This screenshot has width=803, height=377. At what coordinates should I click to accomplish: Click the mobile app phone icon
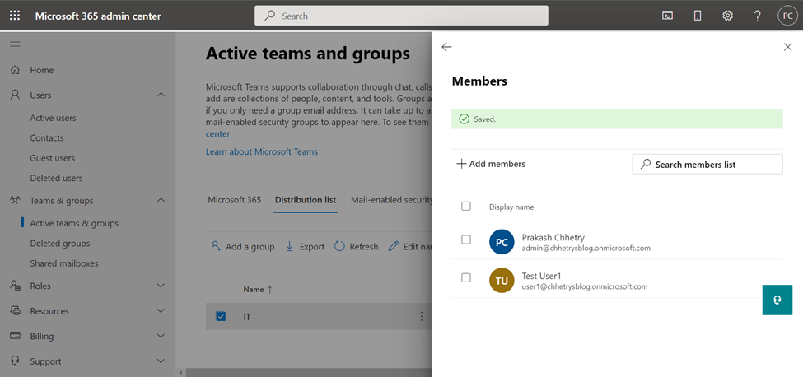tap(698, 16)
